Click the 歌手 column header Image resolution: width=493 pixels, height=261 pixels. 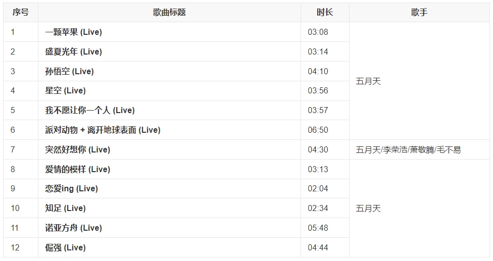pos(419,13)
